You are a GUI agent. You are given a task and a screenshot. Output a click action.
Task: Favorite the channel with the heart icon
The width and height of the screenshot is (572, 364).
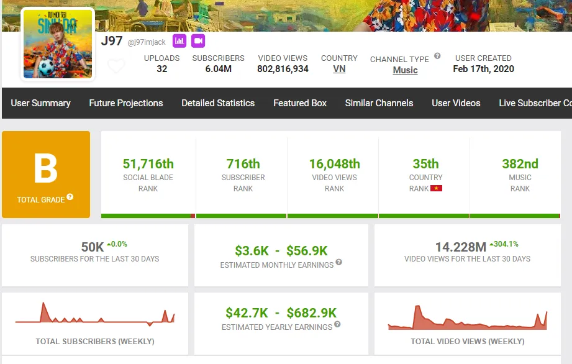pos(116,66)
